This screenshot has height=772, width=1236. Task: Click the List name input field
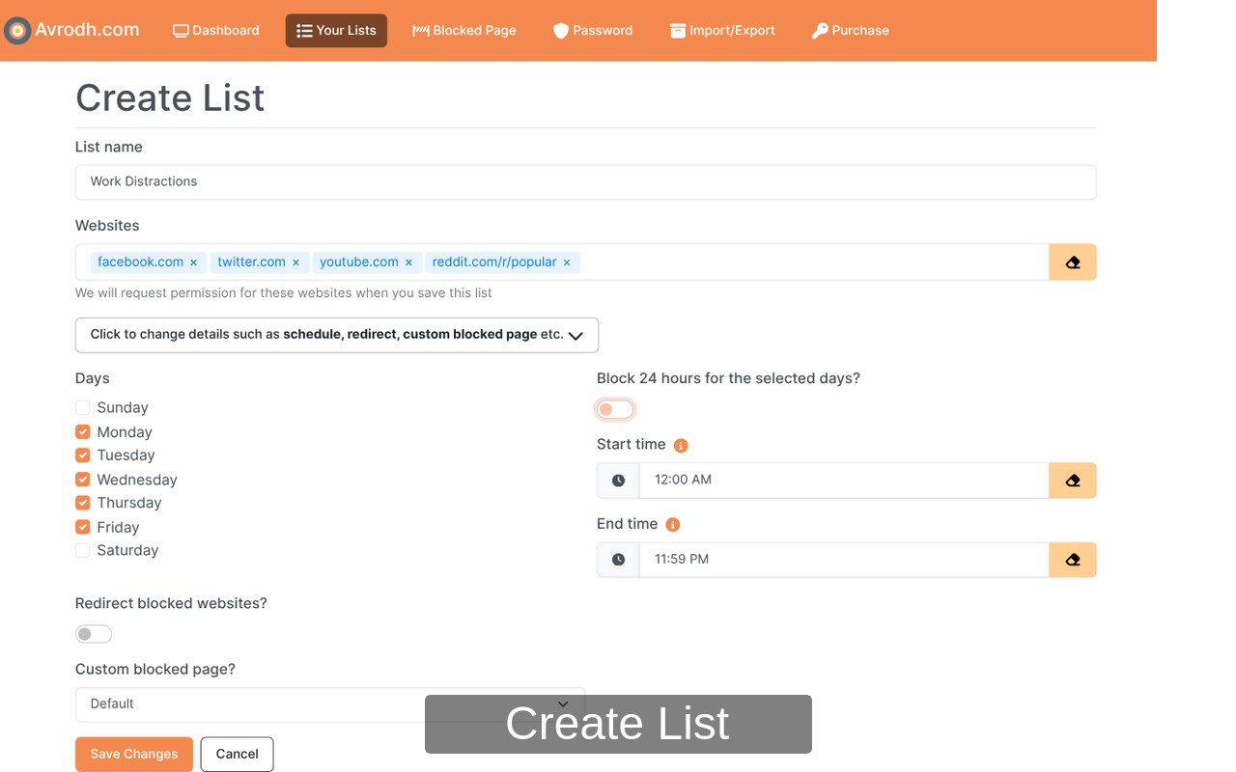click(x=585, y=181)
